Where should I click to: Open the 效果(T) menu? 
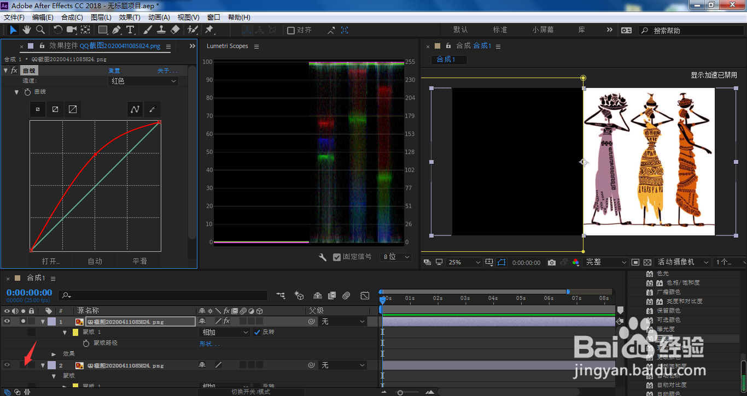130,17
